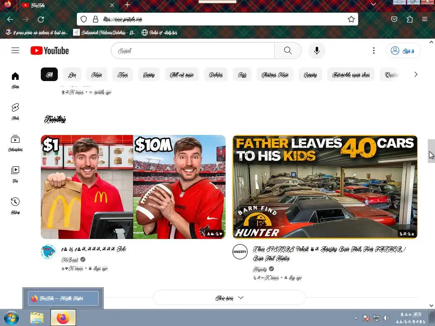Image resolution: width=435 pixels, height=326 pixels.
Task: Select the All filter chip
Action: pyautogui.click(x=49, y=74)
